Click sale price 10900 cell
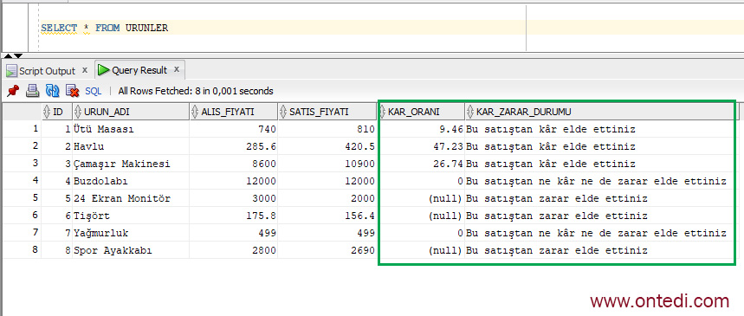 tap(327, 164)
